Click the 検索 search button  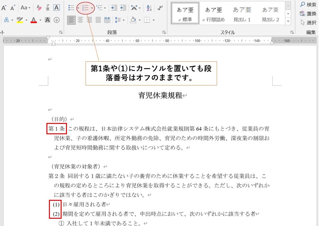pos(308,5)
